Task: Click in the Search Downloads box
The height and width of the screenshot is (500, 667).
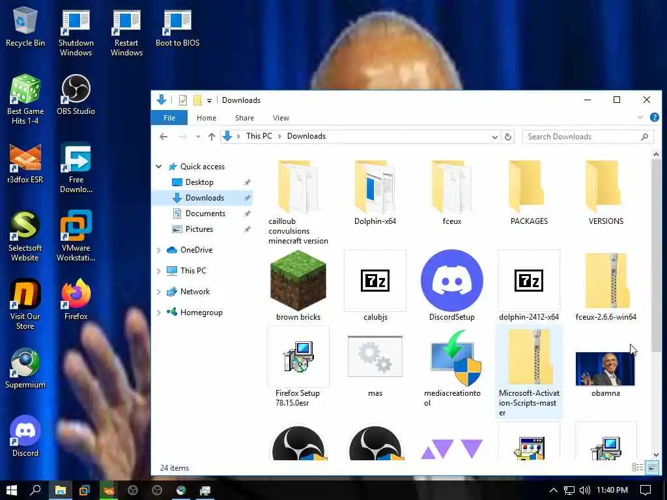Action: point(588,137)
